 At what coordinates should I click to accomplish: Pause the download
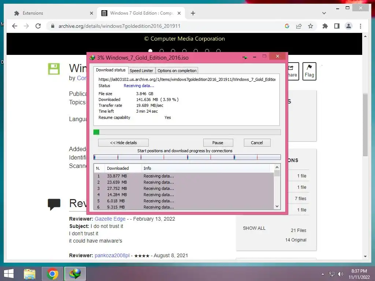218,143
